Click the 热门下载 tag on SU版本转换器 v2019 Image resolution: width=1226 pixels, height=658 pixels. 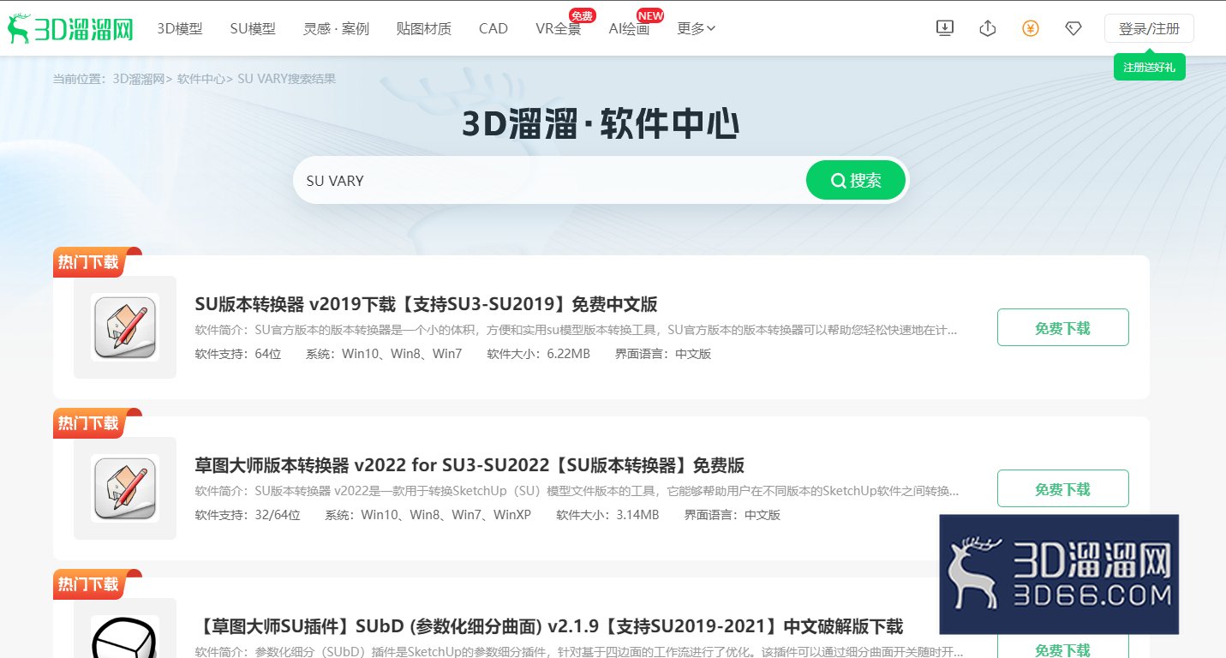(90, 262)
